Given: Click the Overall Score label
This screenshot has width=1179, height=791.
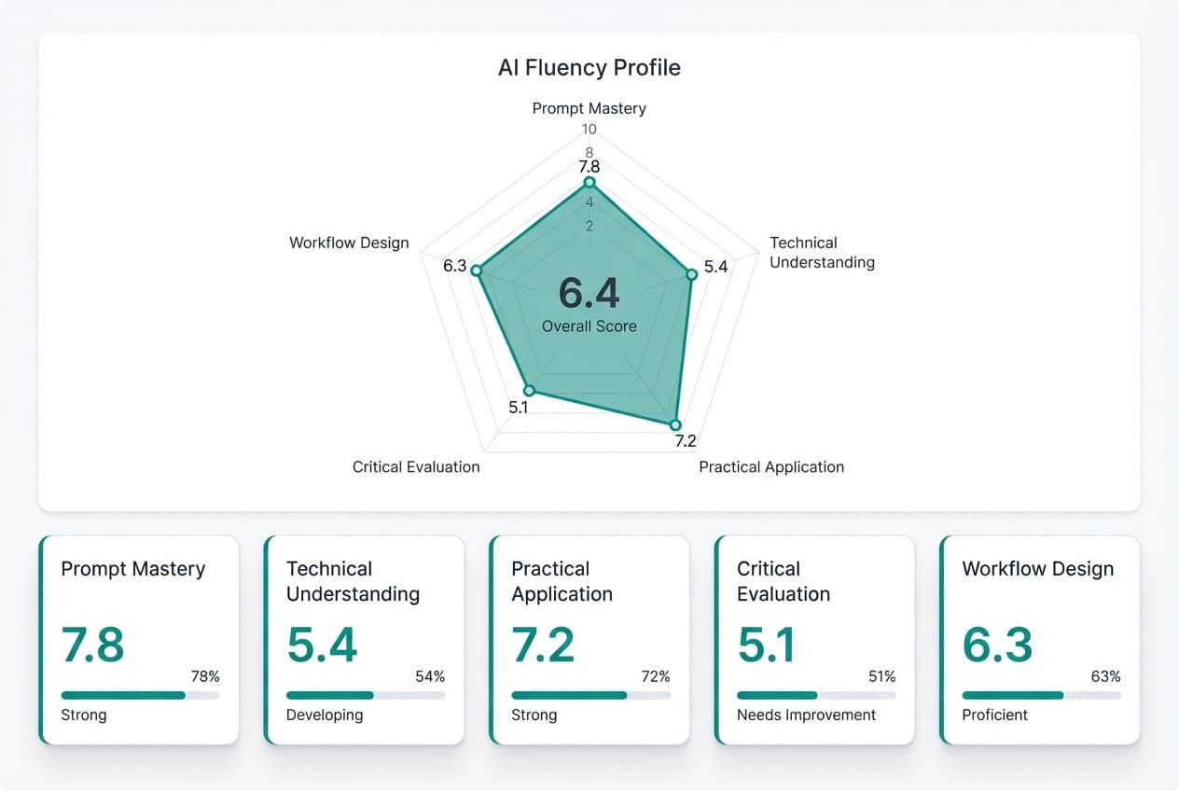Looking at the screenshot, I should (x=589, y=326).
